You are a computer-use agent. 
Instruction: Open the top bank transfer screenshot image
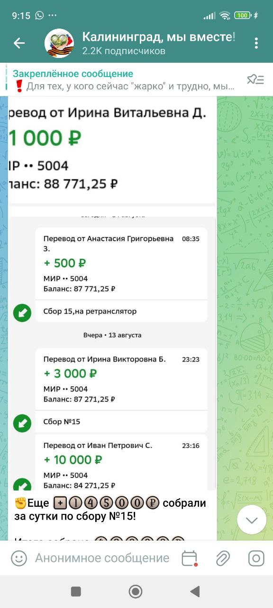coord(112,150)
